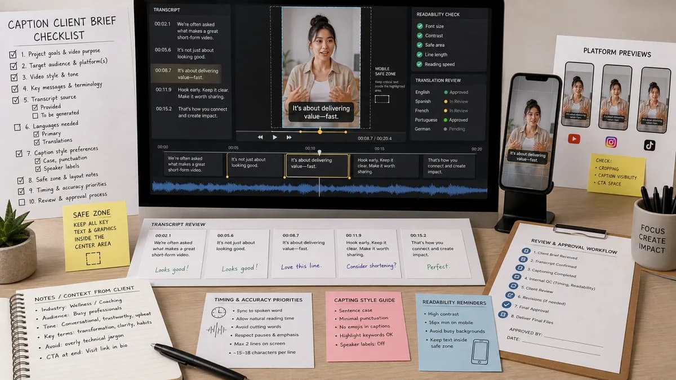Screen dimensions: 676x380
Task: Click the German "Pending" status text
Action: point(457,129)
